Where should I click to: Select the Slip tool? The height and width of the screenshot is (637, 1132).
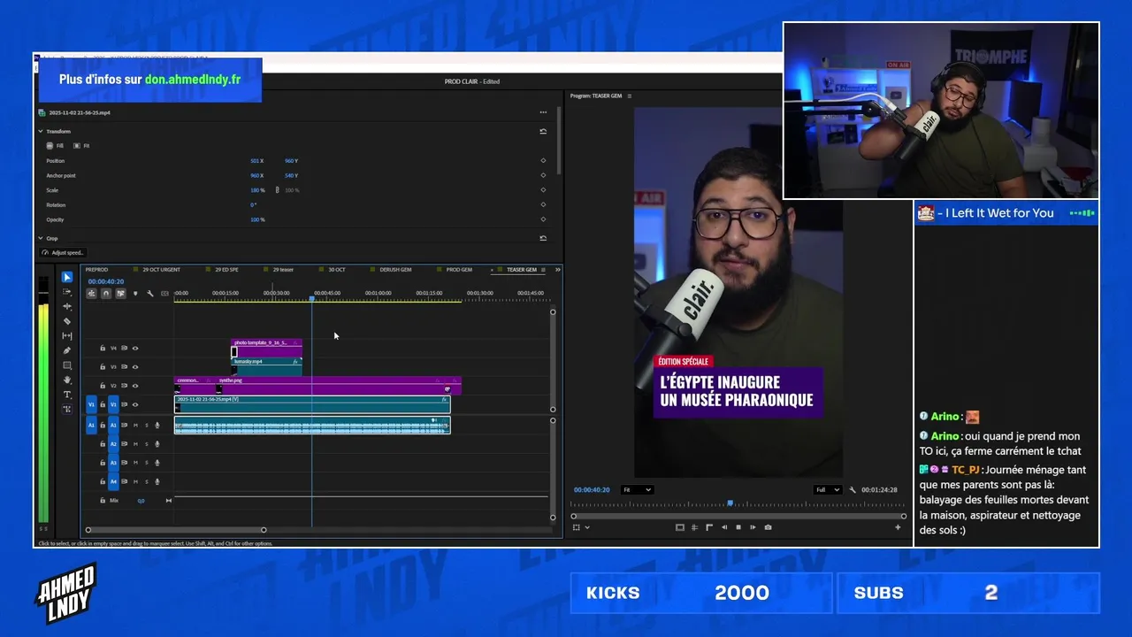(67, 336)
